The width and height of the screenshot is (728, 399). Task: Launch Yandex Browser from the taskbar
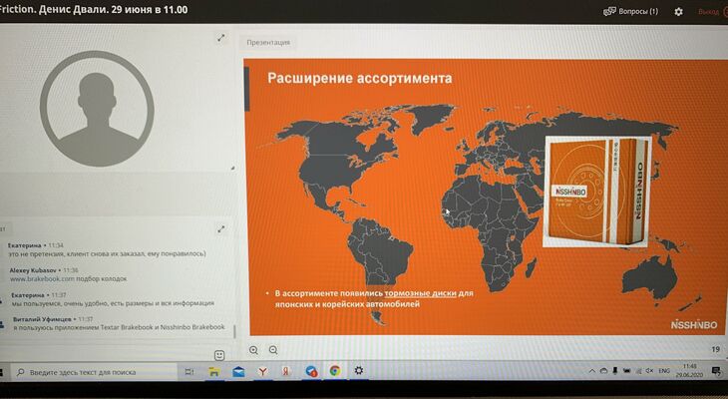[263, 372]
